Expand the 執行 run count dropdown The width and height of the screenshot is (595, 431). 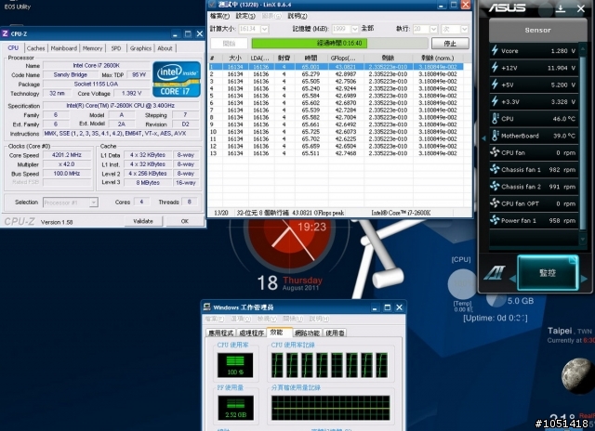(434, 29)
